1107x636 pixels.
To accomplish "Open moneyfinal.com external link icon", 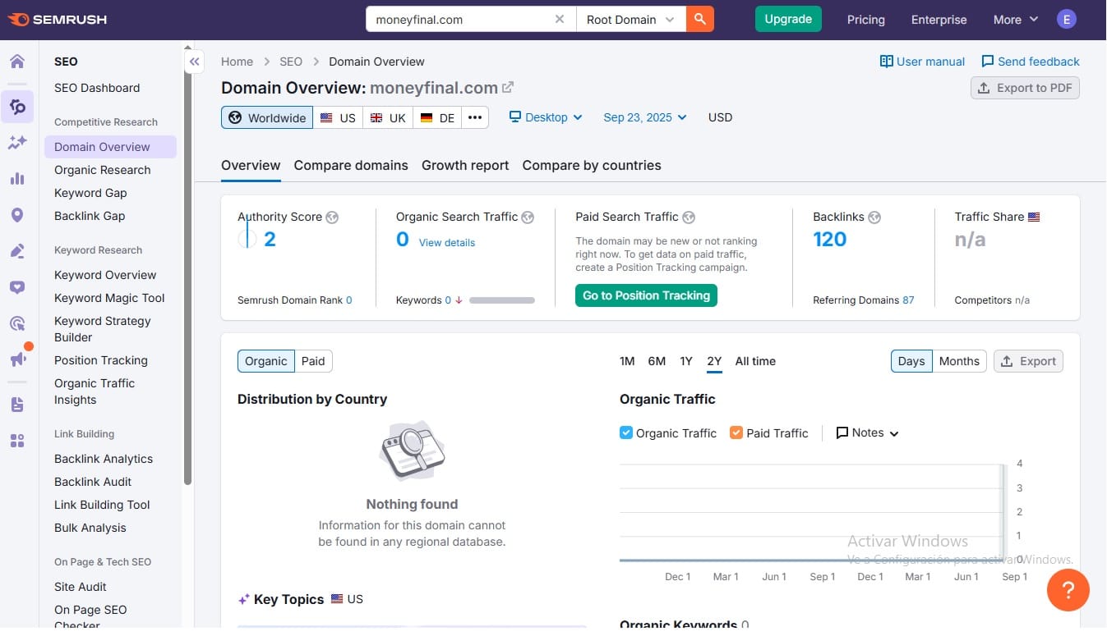I will pos(508,87).
